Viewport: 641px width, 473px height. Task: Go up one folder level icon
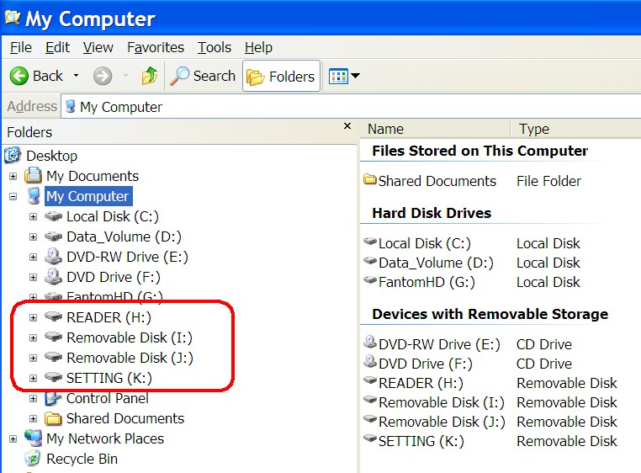tap(150, 76)
